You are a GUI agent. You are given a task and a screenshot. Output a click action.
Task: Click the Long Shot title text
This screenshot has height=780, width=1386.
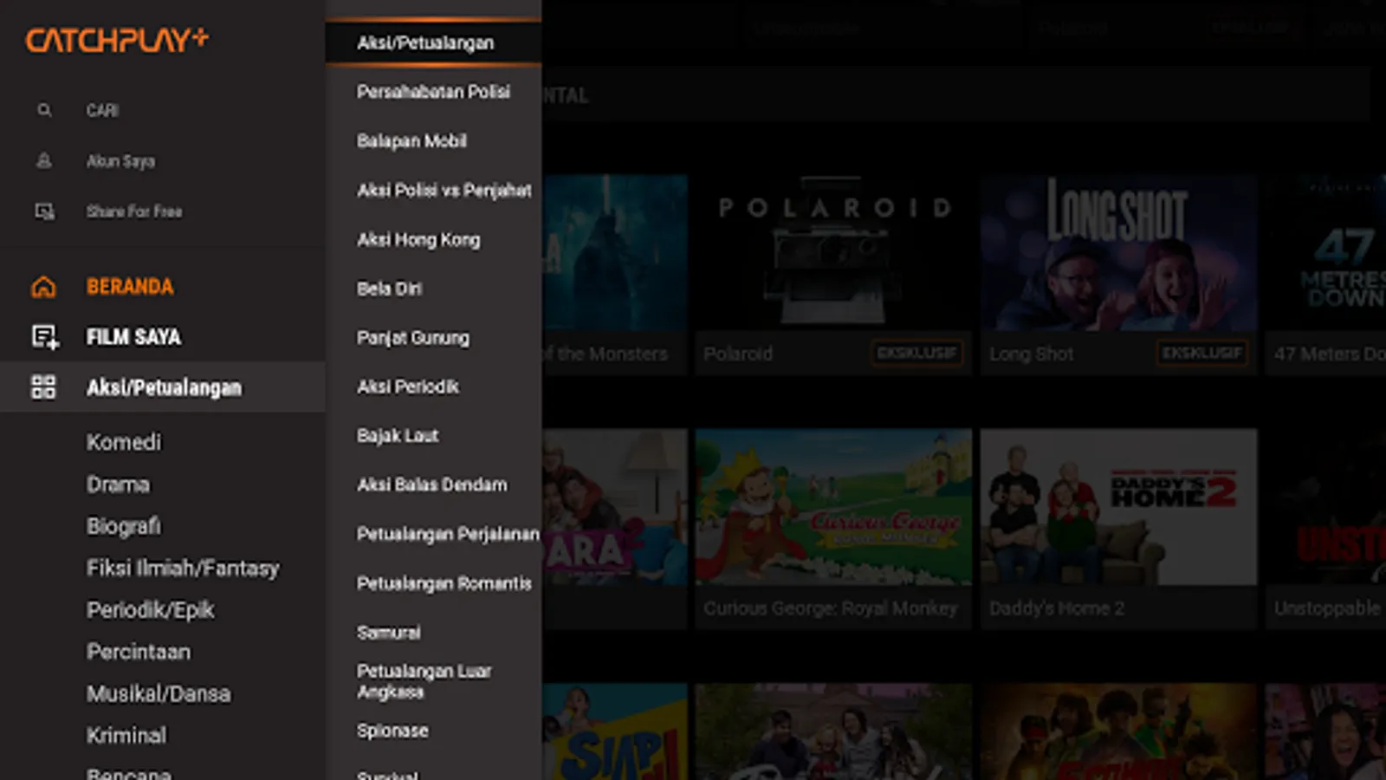pyautogui.click(x=1032, y=354)
